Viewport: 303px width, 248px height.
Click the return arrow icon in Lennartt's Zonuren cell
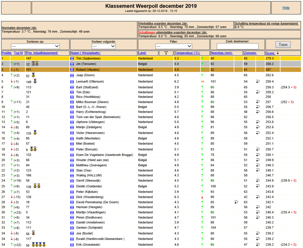(258, 82)
